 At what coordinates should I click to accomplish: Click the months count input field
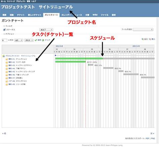(x=4, y=40)
